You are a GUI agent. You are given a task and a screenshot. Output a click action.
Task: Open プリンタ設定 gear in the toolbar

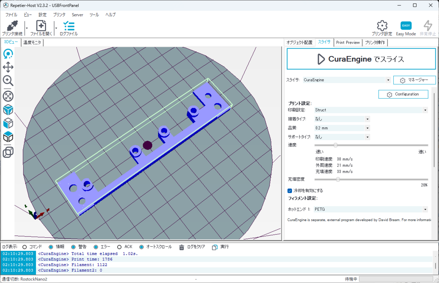[382, 26]
